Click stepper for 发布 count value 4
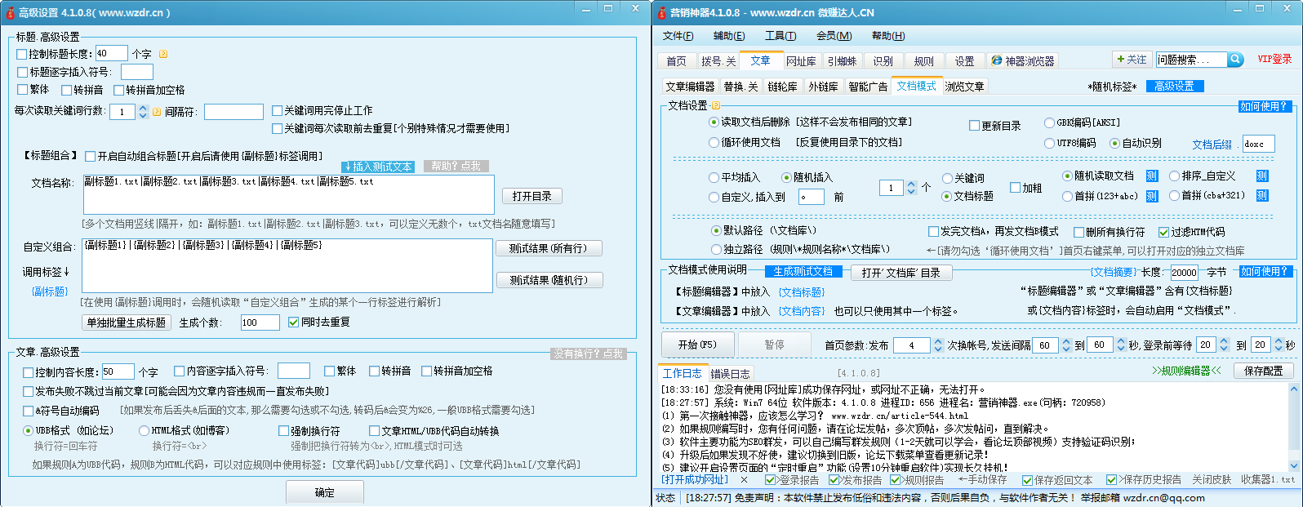The image size is (1303, 507). (938, 345)
